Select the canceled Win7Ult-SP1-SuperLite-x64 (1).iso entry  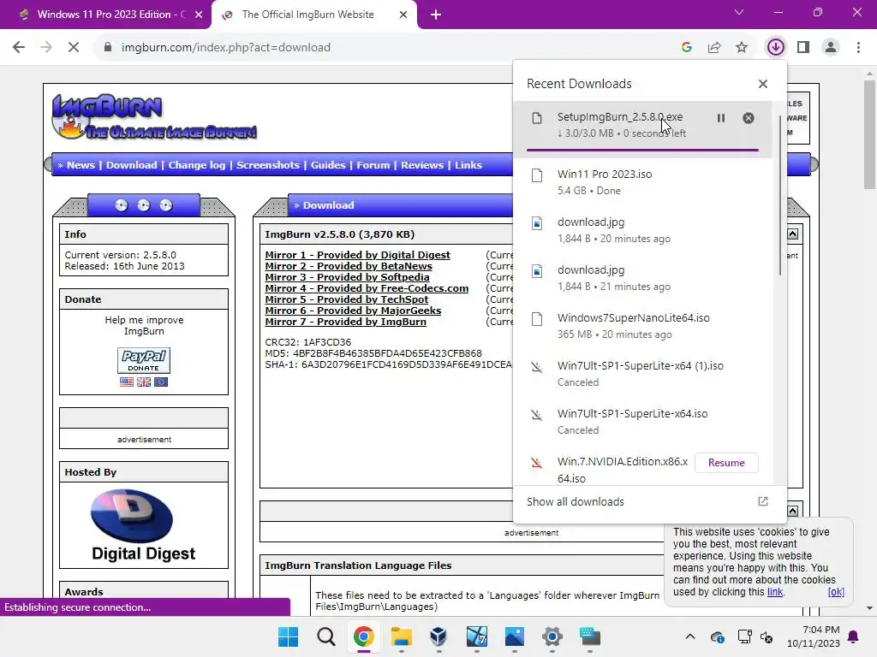click(642, 375)
